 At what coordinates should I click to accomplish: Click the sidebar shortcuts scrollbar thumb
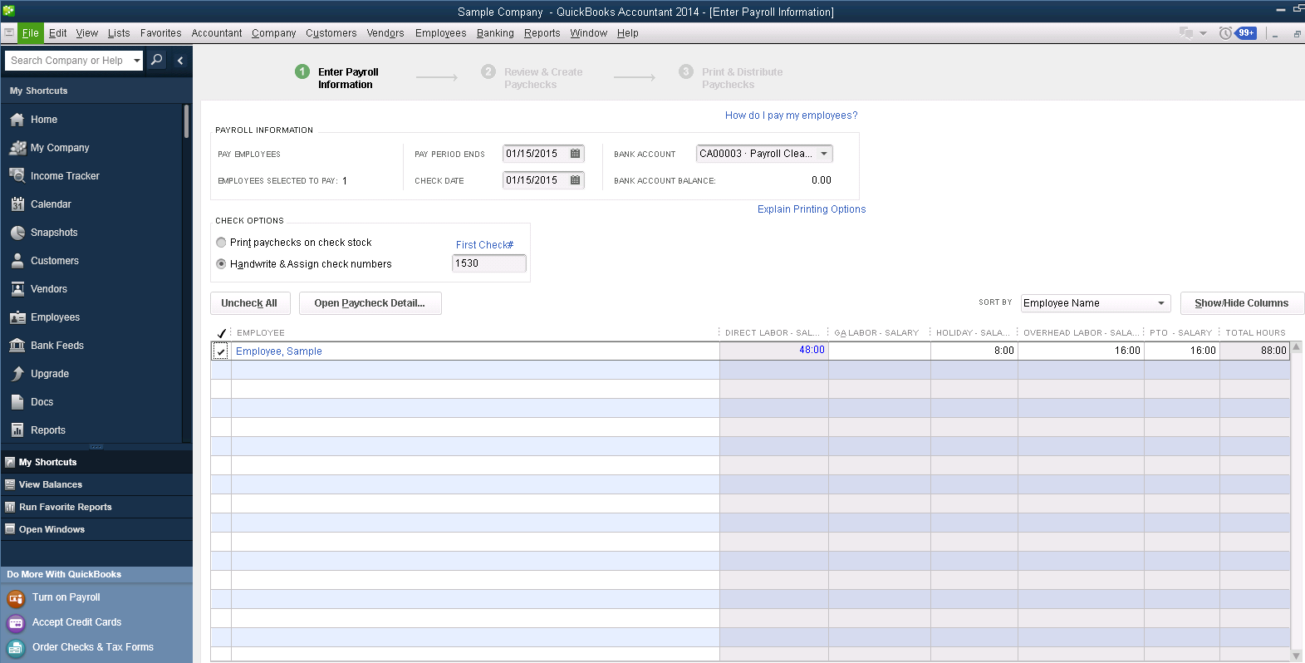pos(187,121)
